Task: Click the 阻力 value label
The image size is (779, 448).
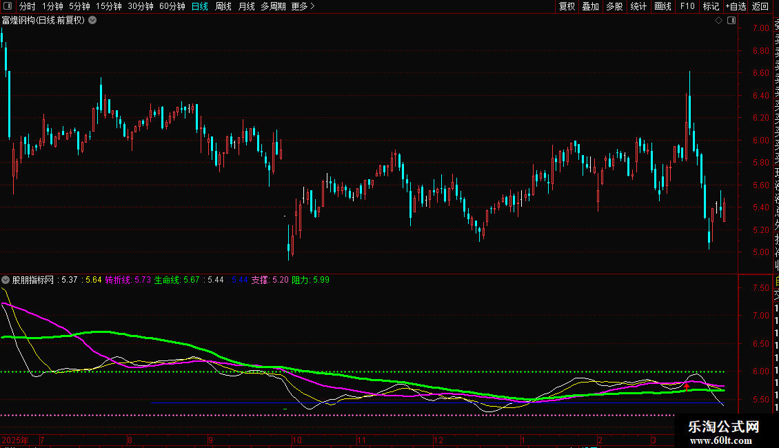Action: pos(310,280)
